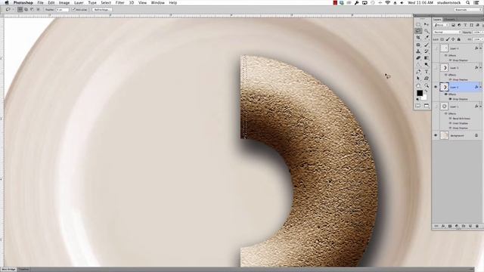Image resolution: width=484 pixels, height=272 pixels.
Task: Click the Mini Bridge tab
Action: click(x=9, y=270)
